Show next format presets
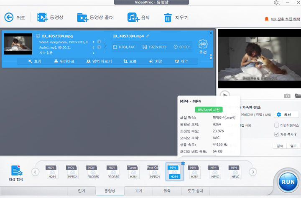This screenshot has height=198, width=301. pyautogui.click(x=253, y=172)
